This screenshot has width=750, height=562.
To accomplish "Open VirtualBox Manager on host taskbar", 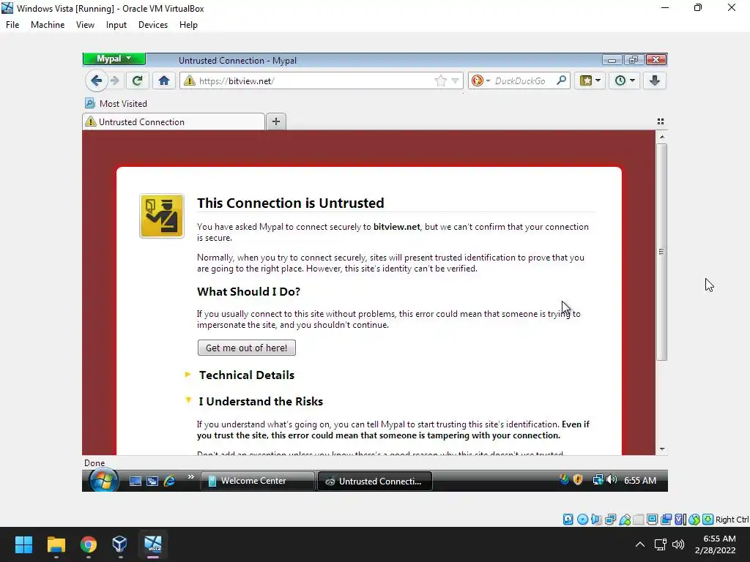I will point(120,544).
